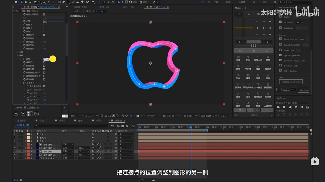Open the 二分之一 resolution dropdown
This screenshot has width=325, height=182.
(91, 116)
